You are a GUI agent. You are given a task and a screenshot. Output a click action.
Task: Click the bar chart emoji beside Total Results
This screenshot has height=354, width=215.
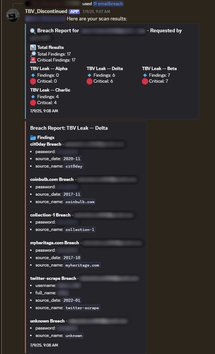[33, 47]
